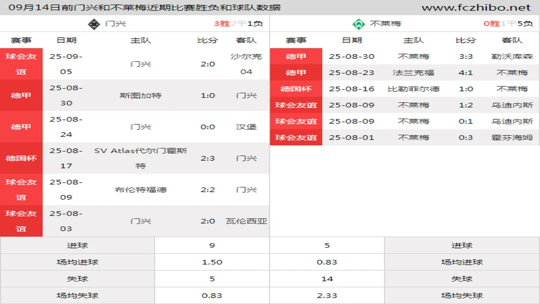The image size is (540, 304).
Task: Click 门兴 goals scored value 9
Action: coord(212,245)
